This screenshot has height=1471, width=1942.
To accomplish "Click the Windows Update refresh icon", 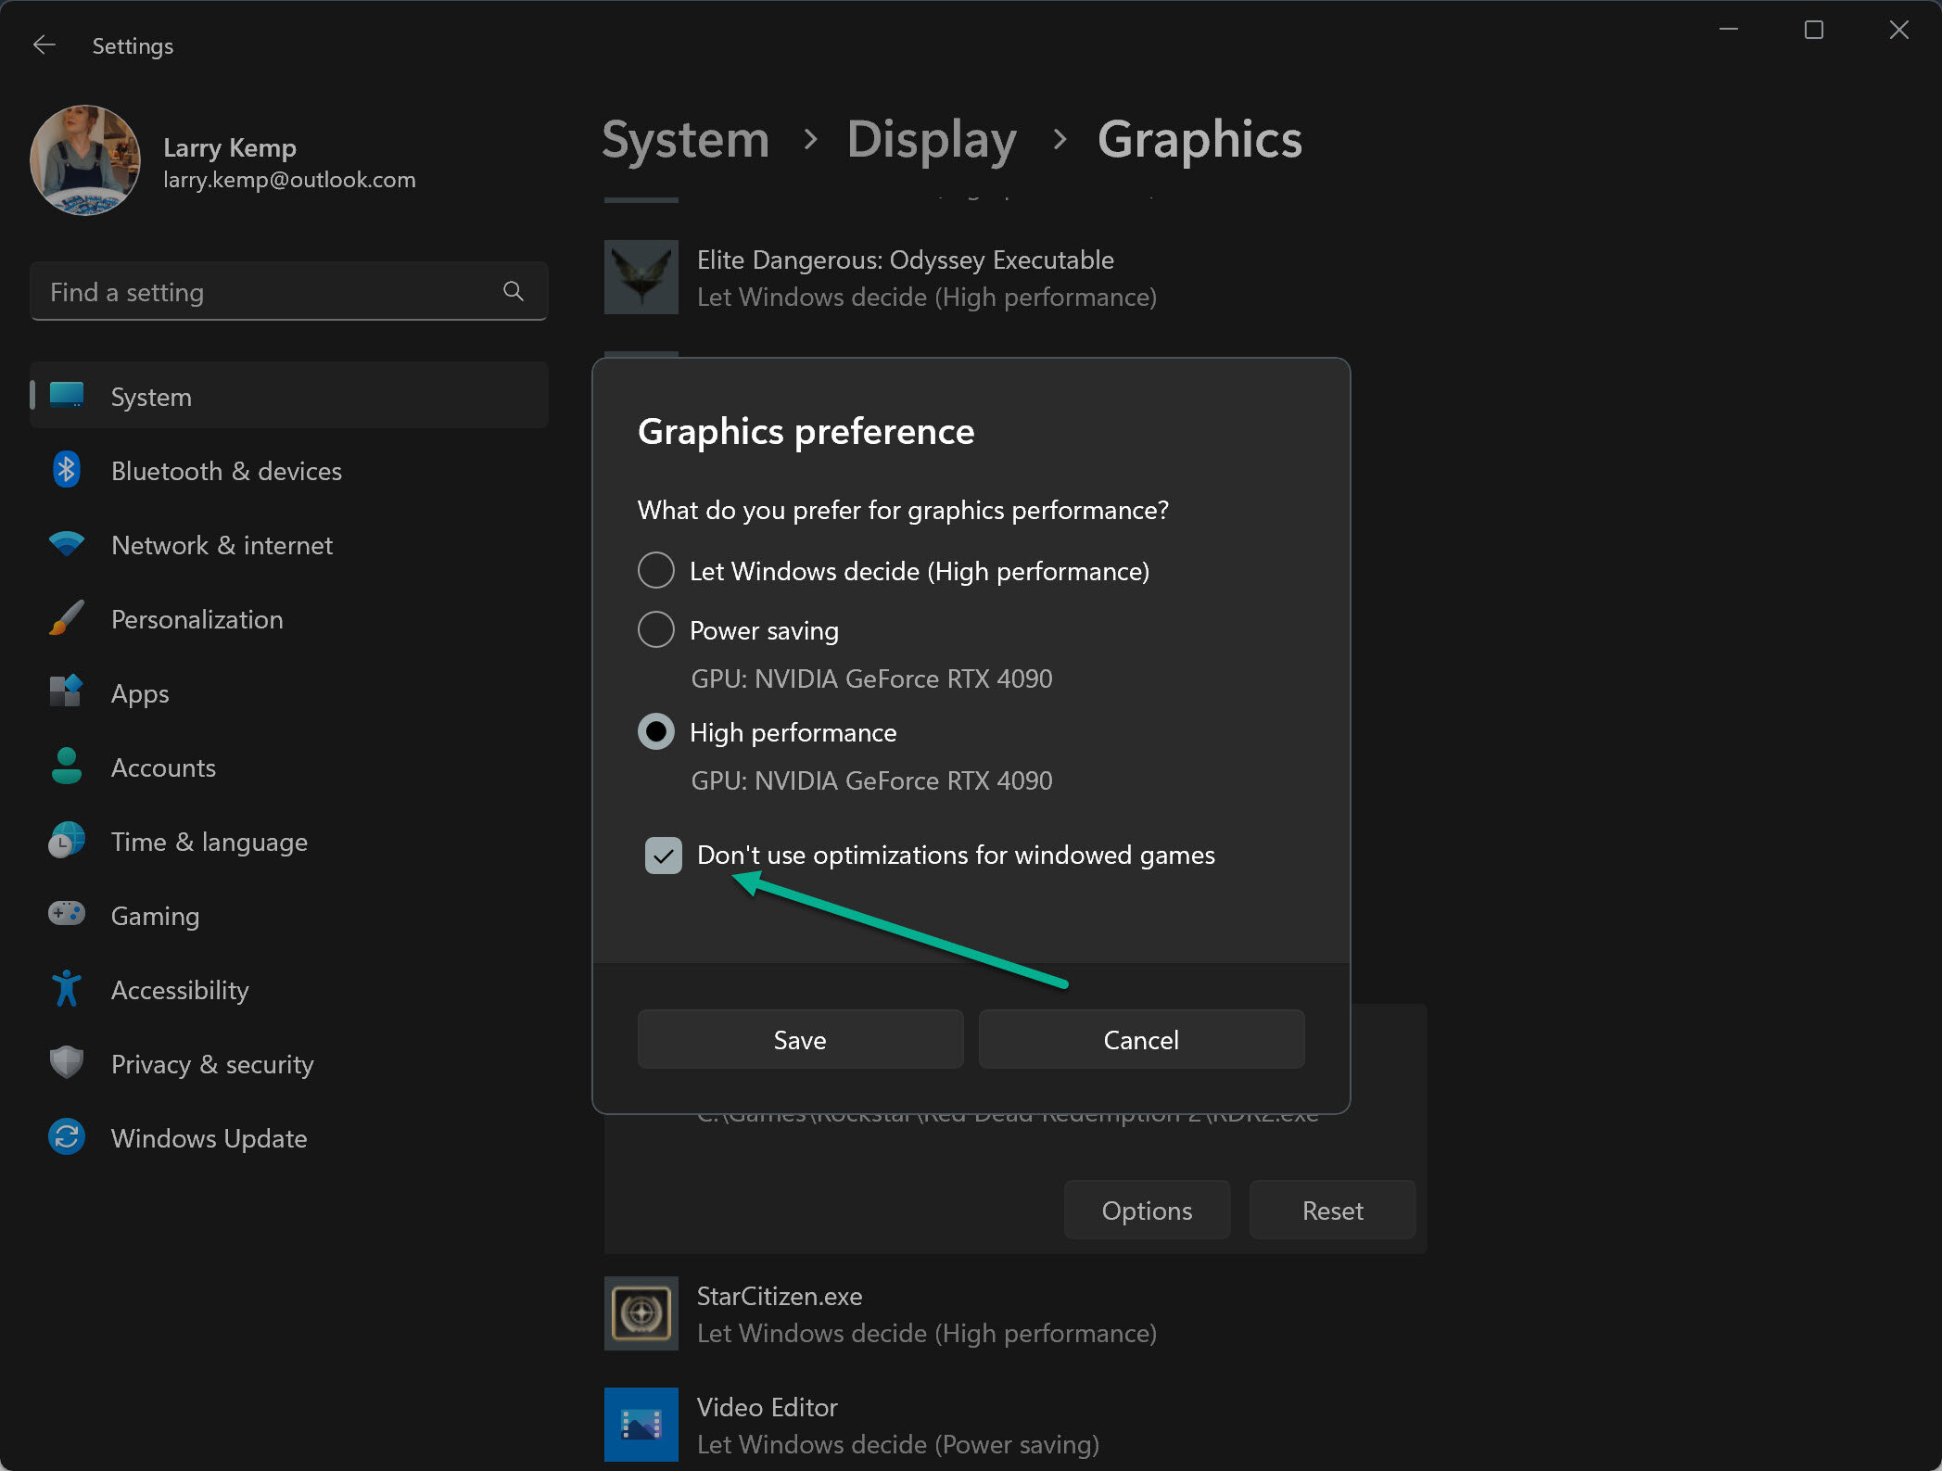I will (x=66, y=1137).
